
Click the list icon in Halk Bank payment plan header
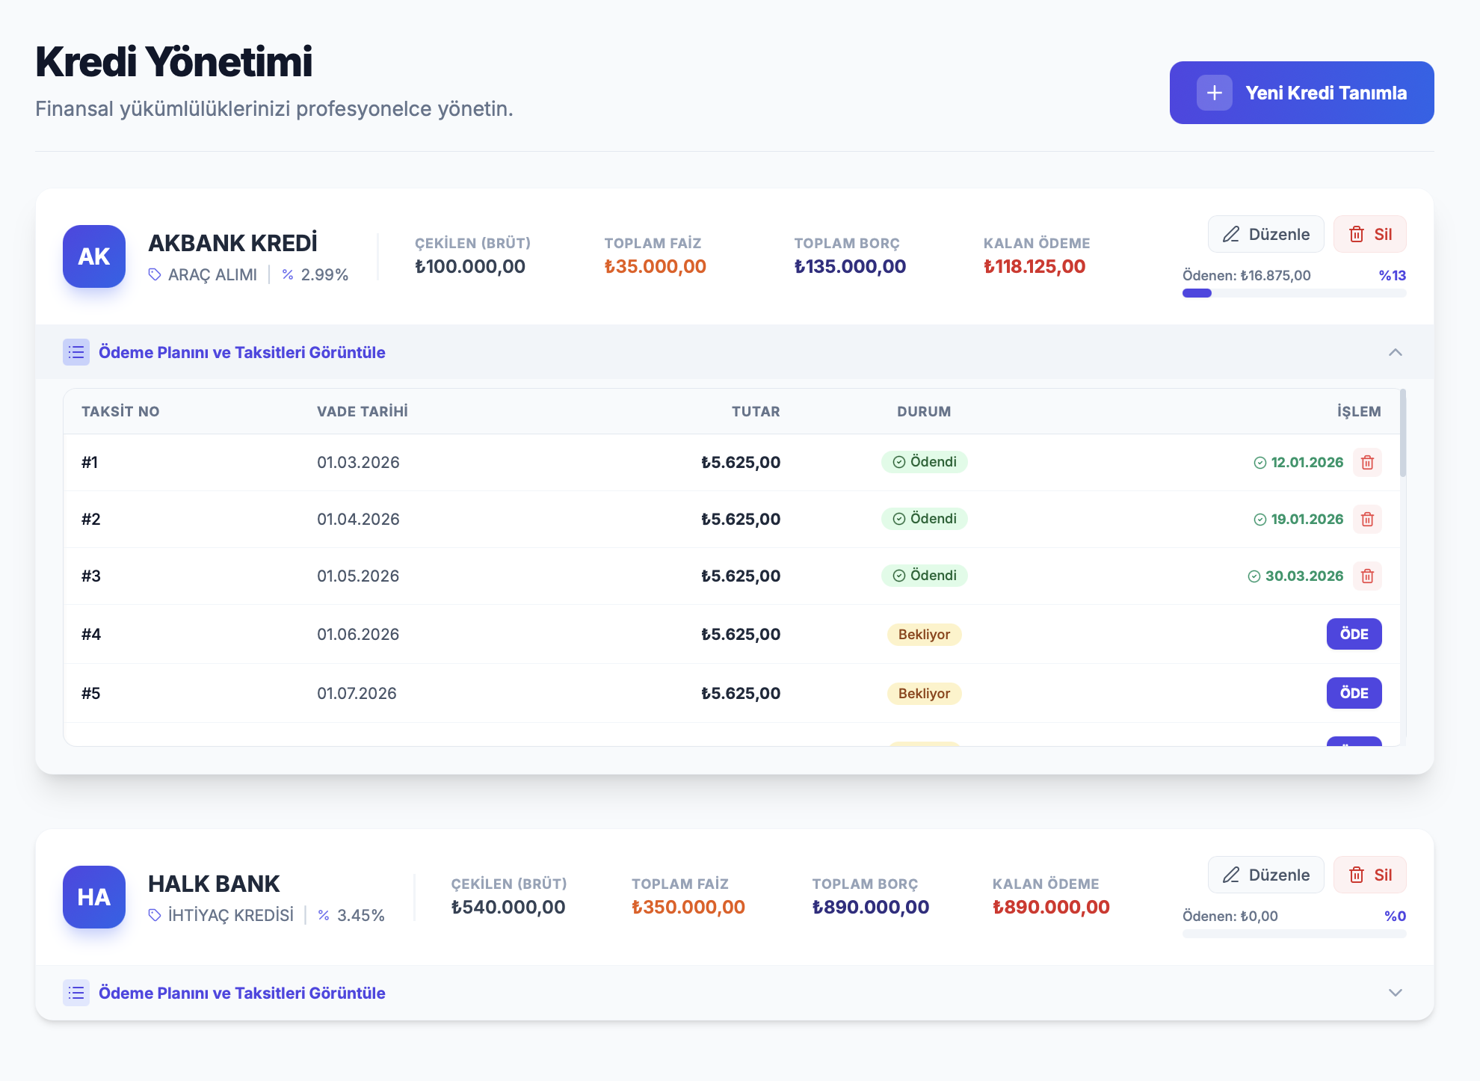76,993
